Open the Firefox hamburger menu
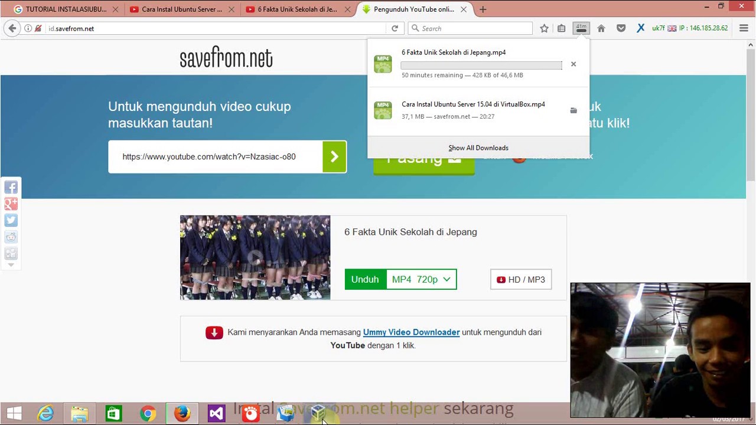The width and height of the screenshot is (756, 425). coord(744,28)
